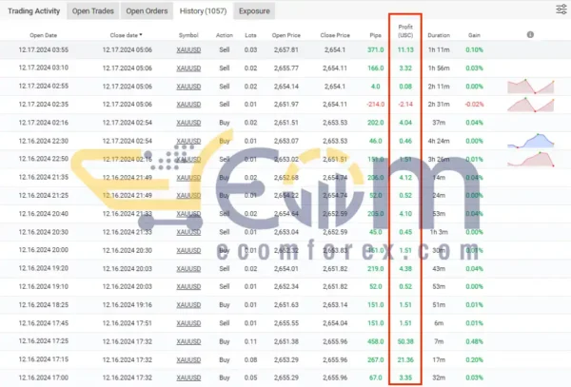Click the pips value 267.0
The image size is (571, 387).
(376, 359)
